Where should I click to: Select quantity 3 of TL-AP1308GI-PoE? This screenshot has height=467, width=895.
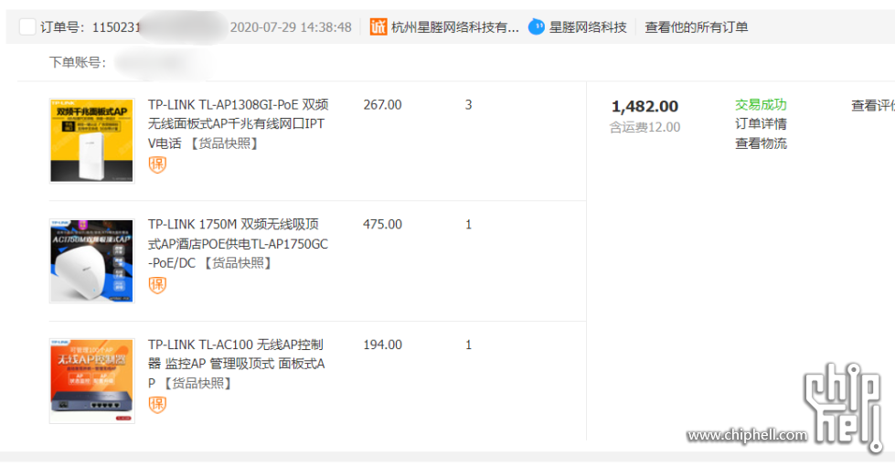click(x=469, y=104)
